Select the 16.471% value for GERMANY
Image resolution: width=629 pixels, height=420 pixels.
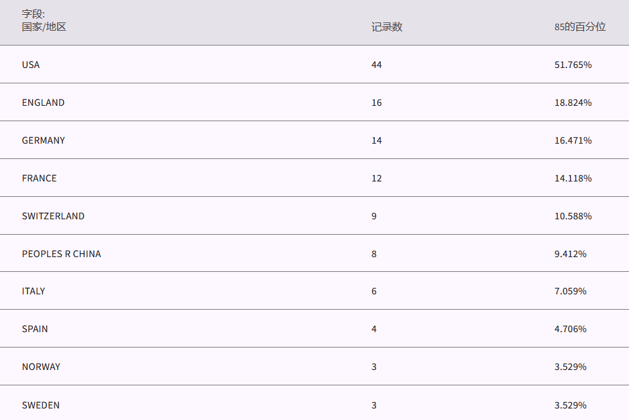pyautogui.click(x=573, y=140)
